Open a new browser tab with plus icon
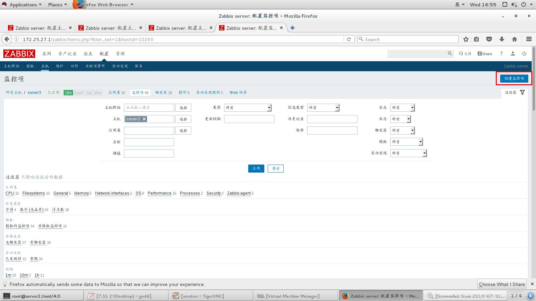 (x=292, y=28)
